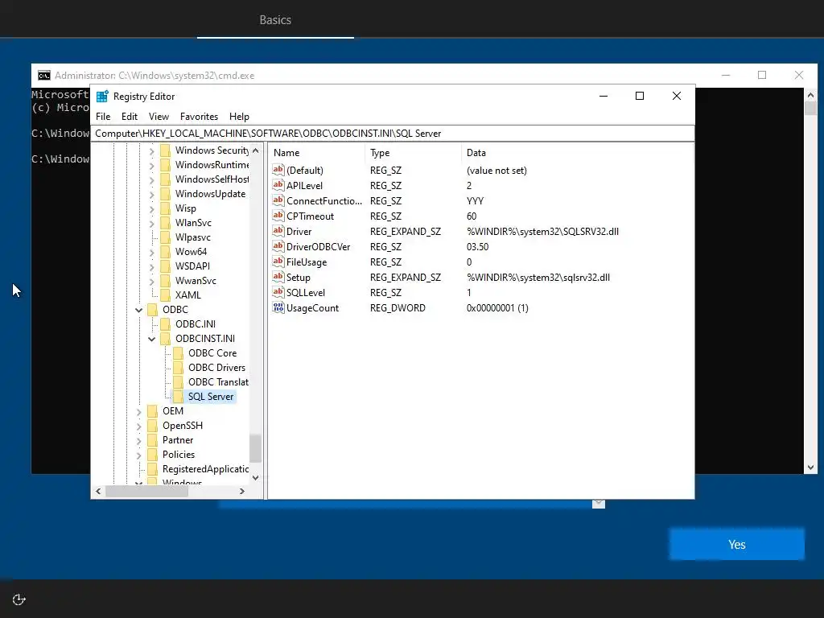The width and height of the screenshot is (824, 618).
Task: Click the cmd.exe icon in Administrator window title bar
Action: coord(44,76)
